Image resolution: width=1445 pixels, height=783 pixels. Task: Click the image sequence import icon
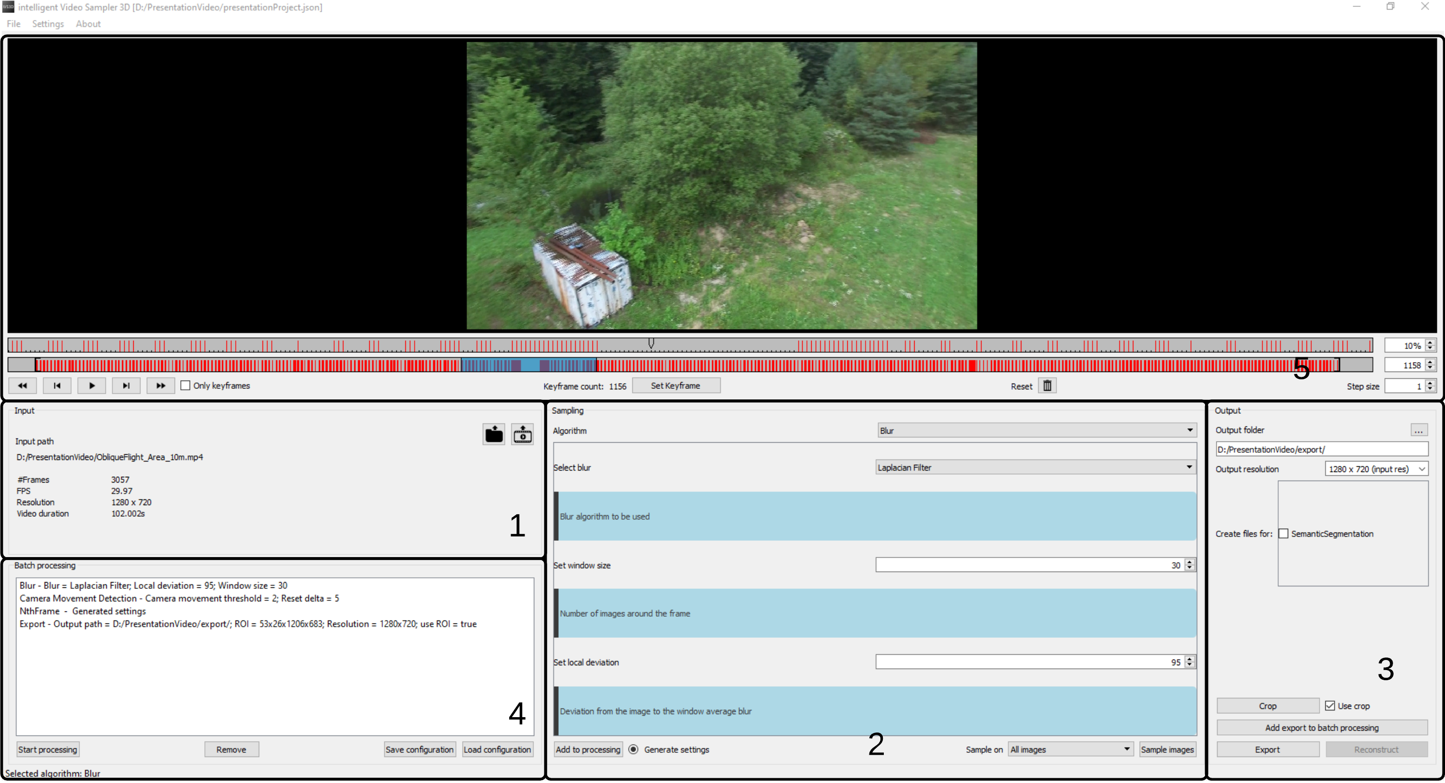pos(522,435)
